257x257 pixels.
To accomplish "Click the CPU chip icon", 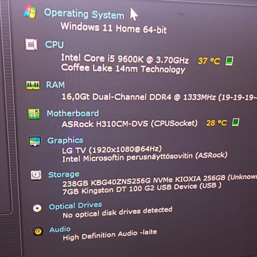I will [x=31, y=44].
